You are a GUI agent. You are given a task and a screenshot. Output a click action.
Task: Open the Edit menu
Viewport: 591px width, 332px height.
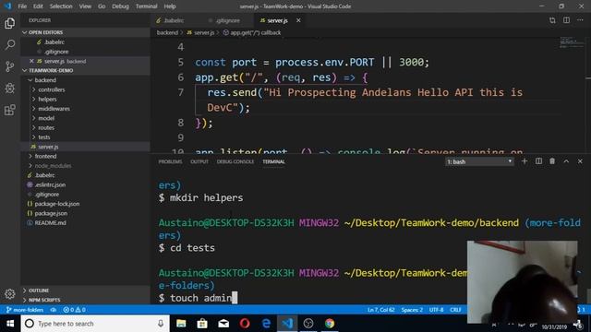[38, 6]
